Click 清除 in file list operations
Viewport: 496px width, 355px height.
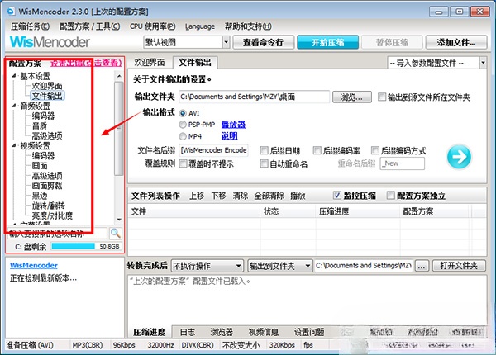click(x=241, y=196)
